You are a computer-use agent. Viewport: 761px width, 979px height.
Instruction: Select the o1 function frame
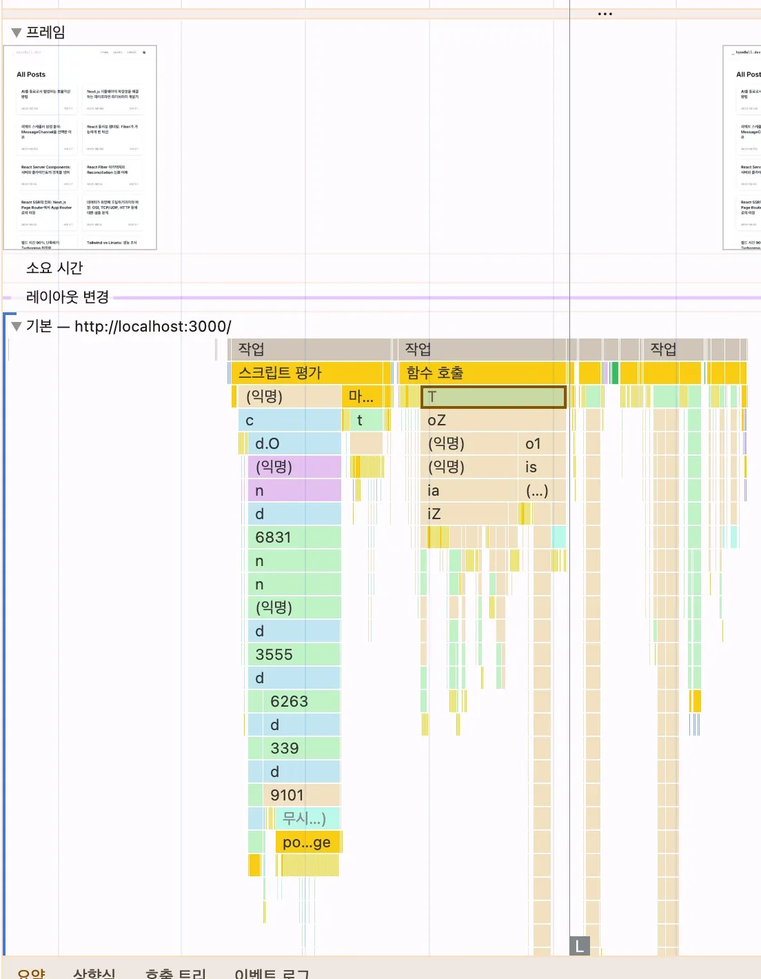[542, 443]
